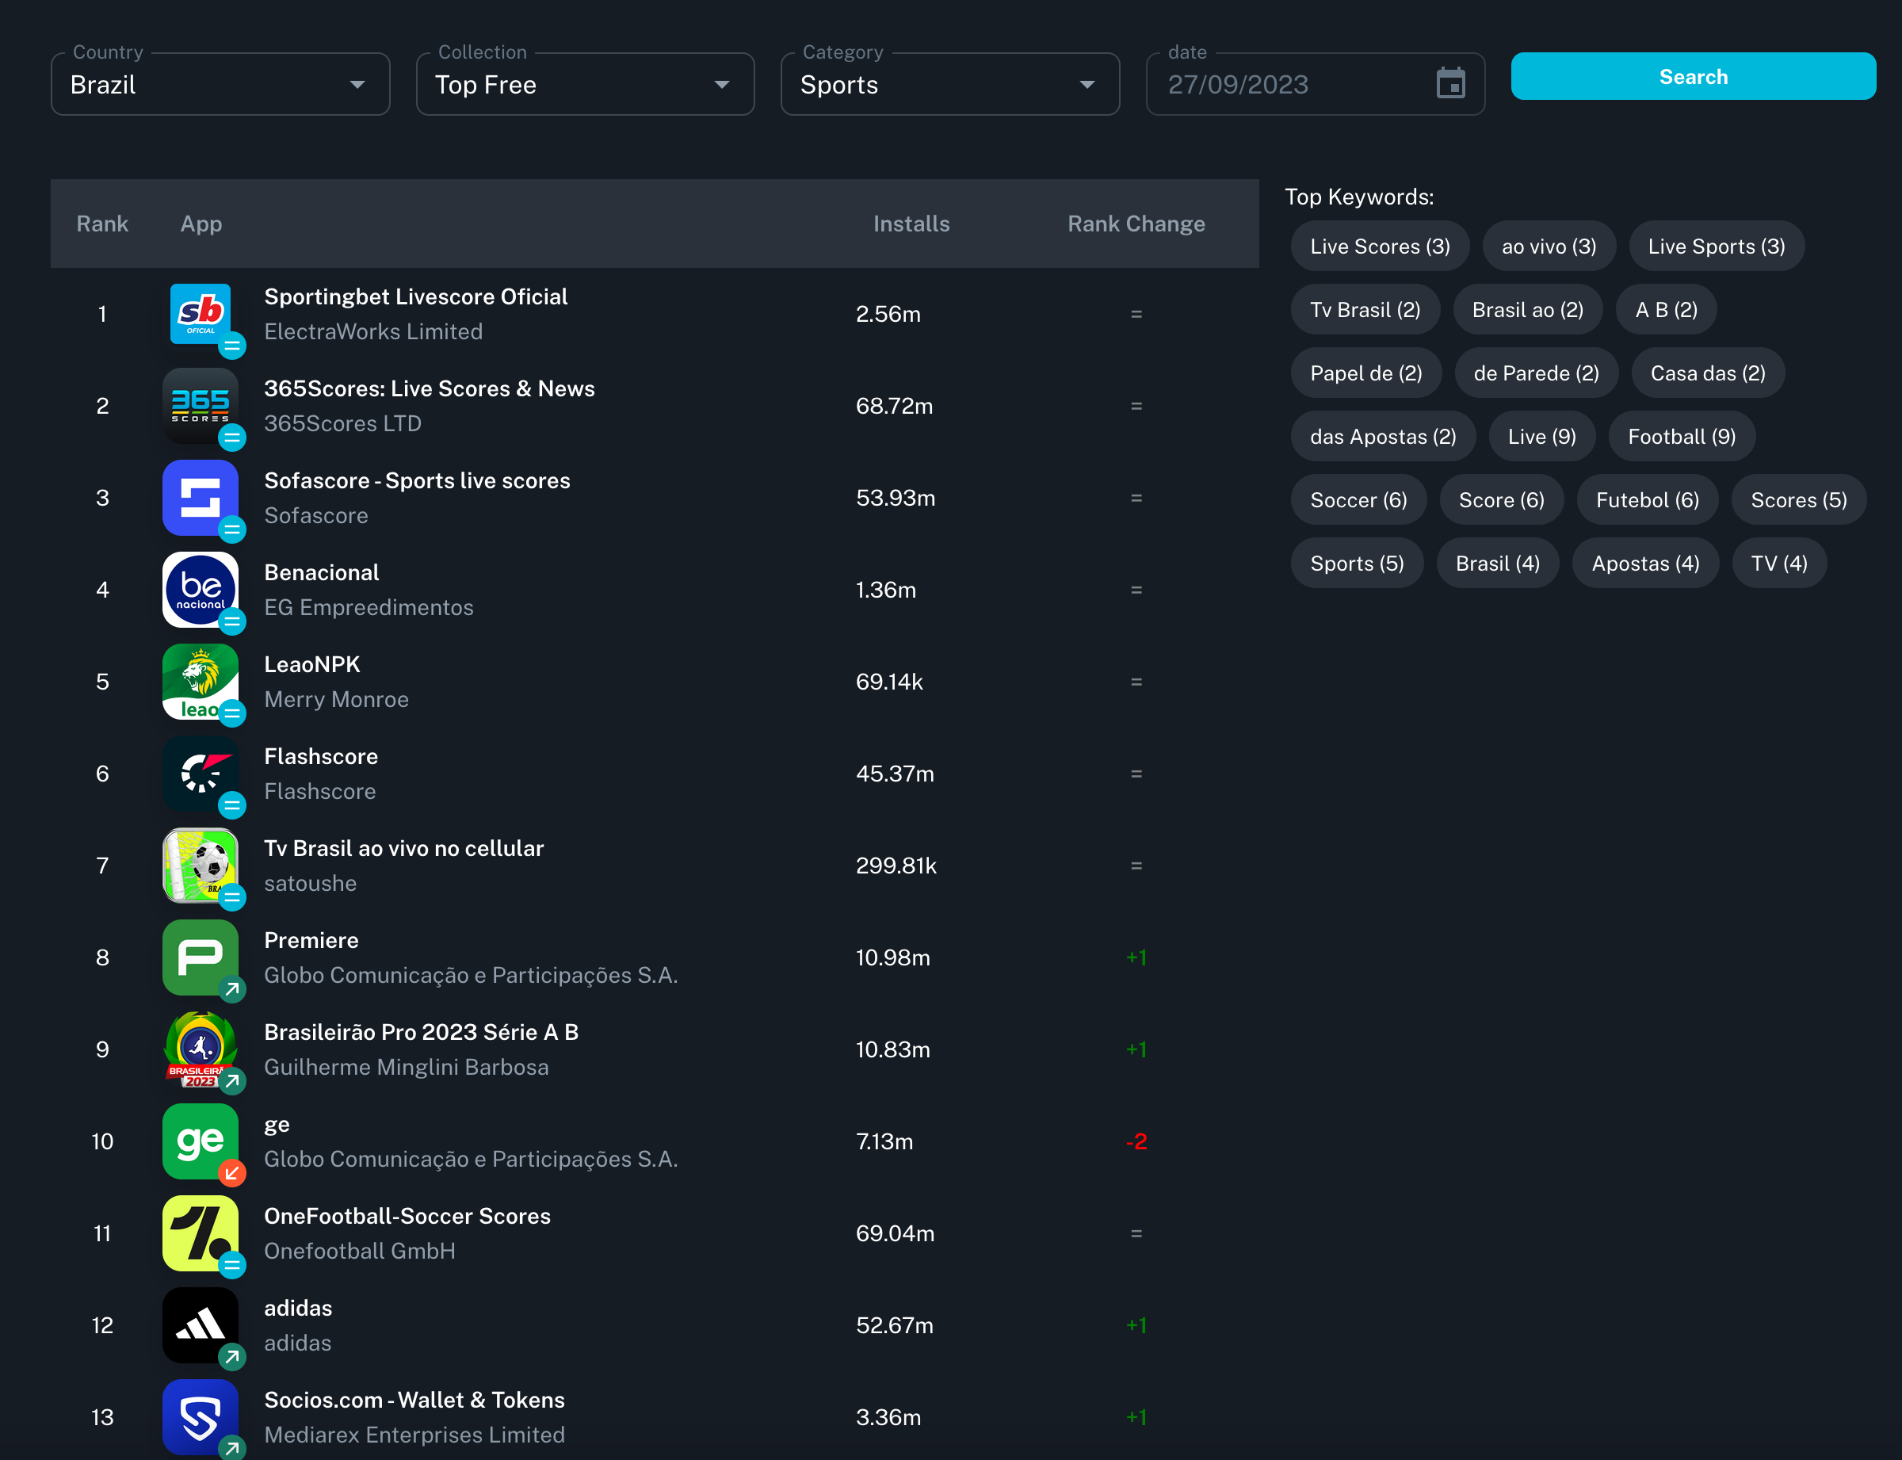
Task: Open the Sofascore - Sports live scores title
Action: click(x=417, y=481)
